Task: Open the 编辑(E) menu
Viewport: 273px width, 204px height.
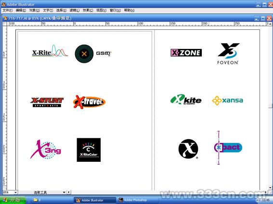Action: pos(21,11)
